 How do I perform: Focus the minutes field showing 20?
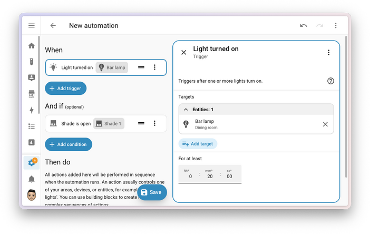pyautogui.click(x=210, y=174)
